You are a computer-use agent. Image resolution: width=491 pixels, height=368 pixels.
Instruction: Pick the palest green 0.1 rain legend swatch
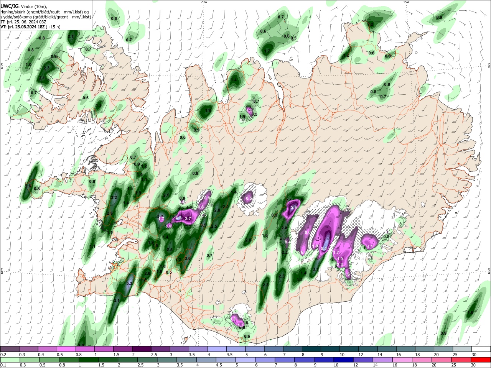[9, 360]
